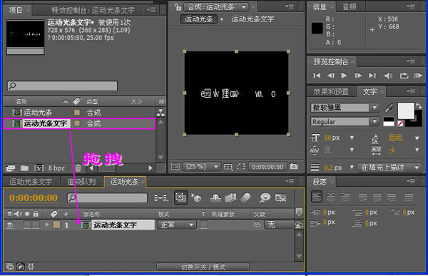Step back one frame in preview
This screenshot has height=276, width=428.
click(x=330, y=75)
